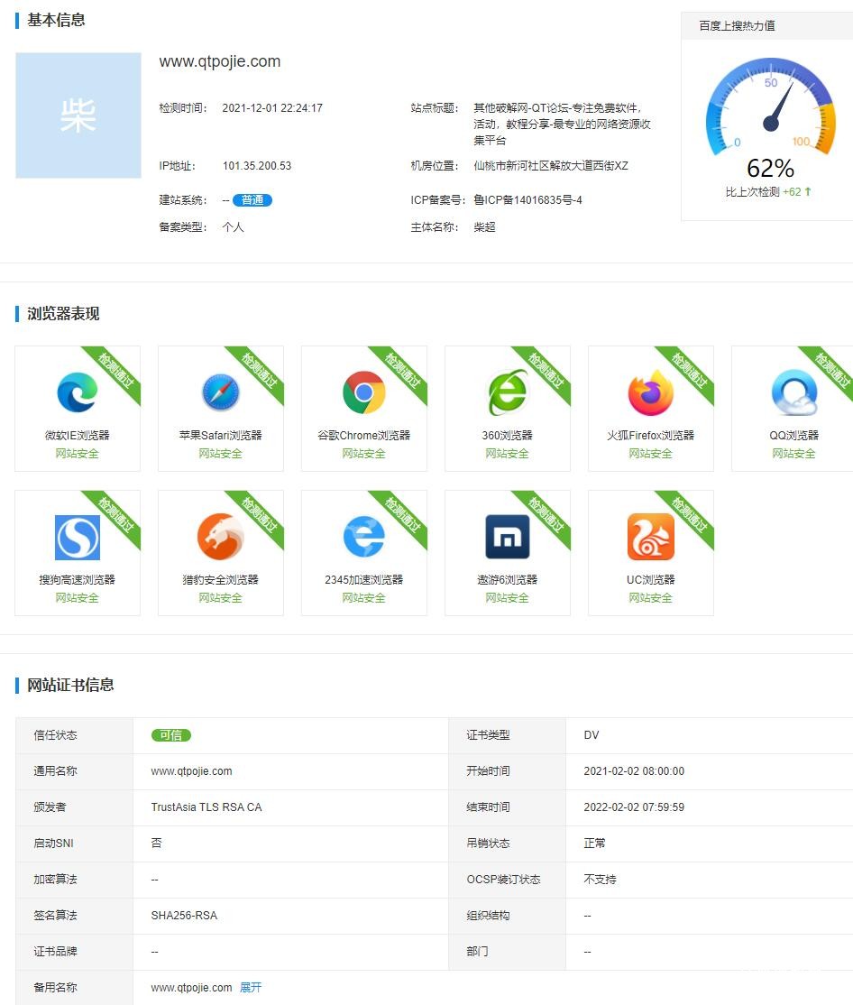Click the 搜狗高速浏览器 label
The width and height of the screenshot is (853, 1005).
pyautogui.click(x=78, y=579)
